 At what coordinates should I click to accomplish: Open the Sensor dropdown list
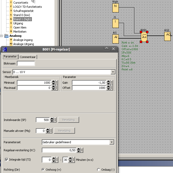pyautogui.click(x=113, y=72)
